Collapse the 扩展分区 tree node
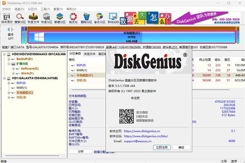This screenshot has width=245, height=163. (9, 64)
